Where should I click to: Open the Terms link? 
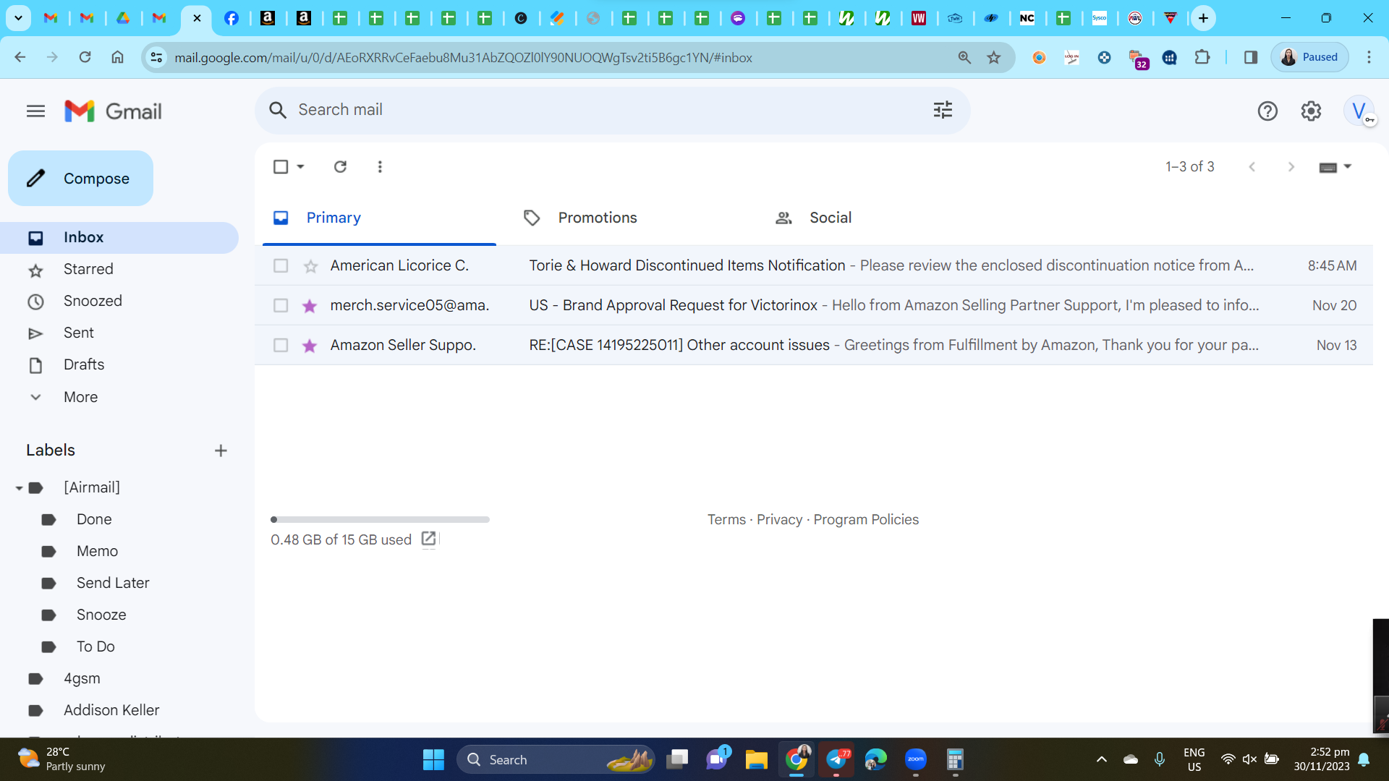pyautogui.click(x=726, y=520)
